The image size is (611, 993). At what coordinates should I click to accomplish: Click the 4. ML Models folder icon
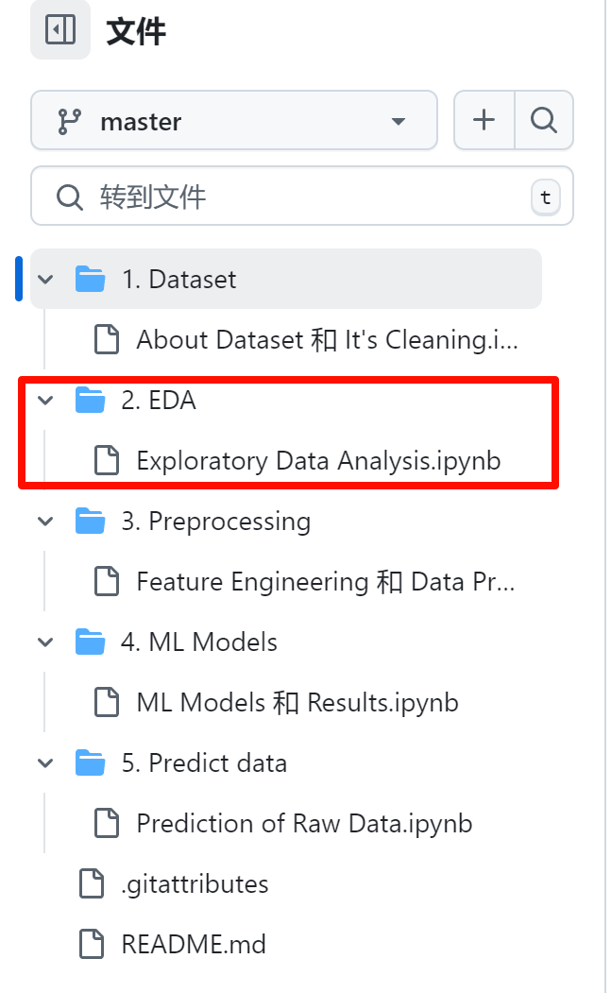coord(90,642)
